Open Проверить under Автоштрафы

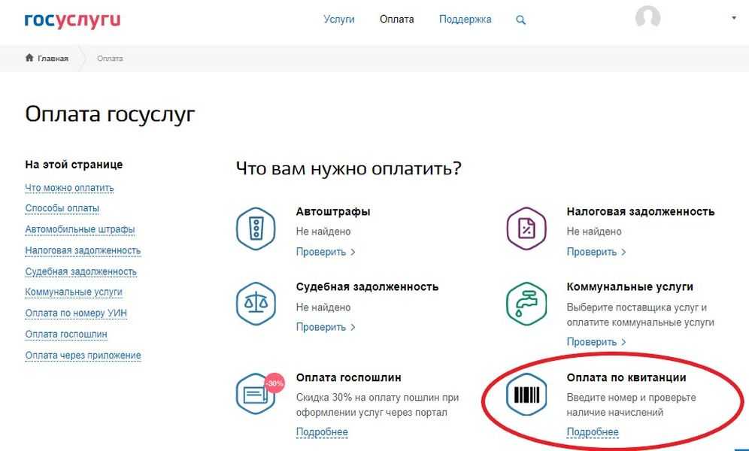coord(325,252)
